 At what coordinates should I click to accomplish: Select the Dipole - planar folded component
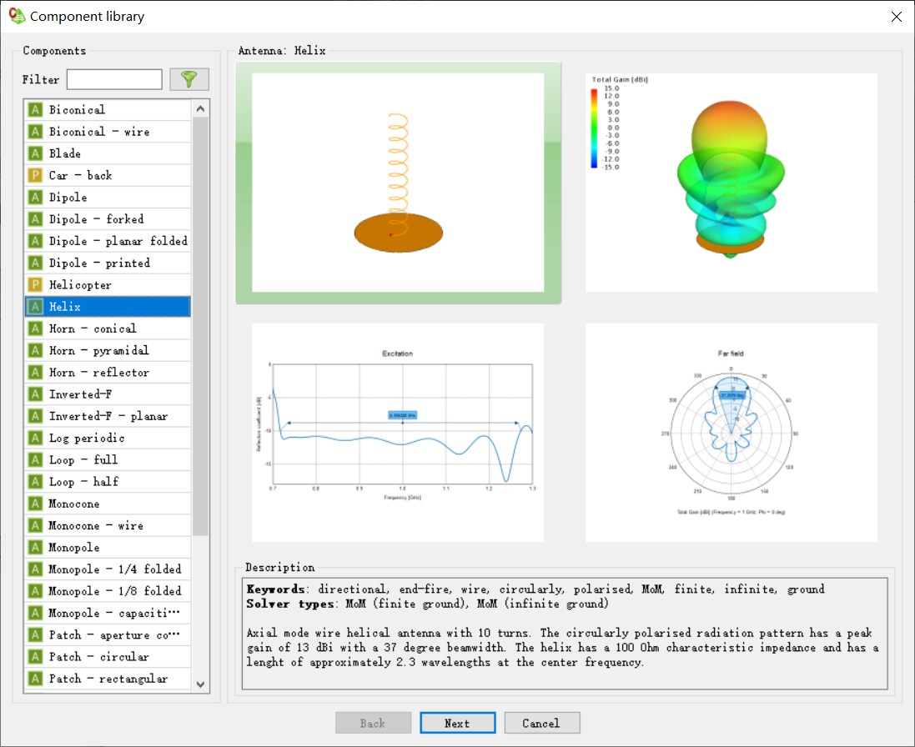[108, 241]
